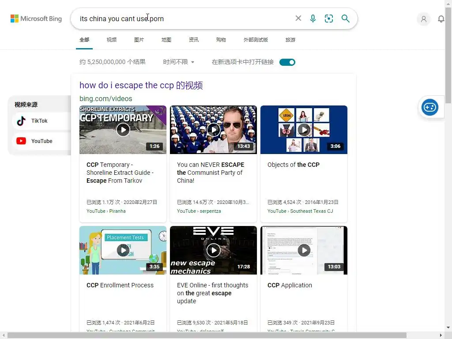Play the EVE Online escape video
The image size is (452, 339).
[213, 250]
